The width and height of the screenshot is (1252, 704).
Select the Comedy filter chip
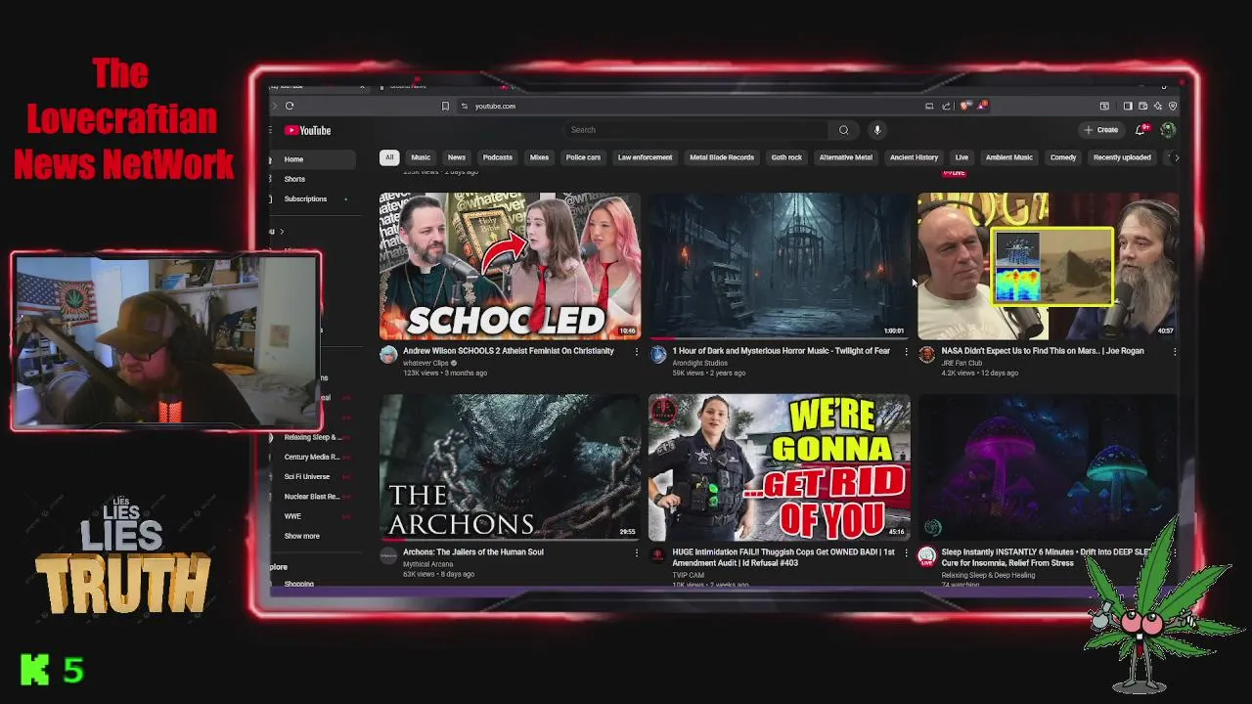tap(1063, 157)
